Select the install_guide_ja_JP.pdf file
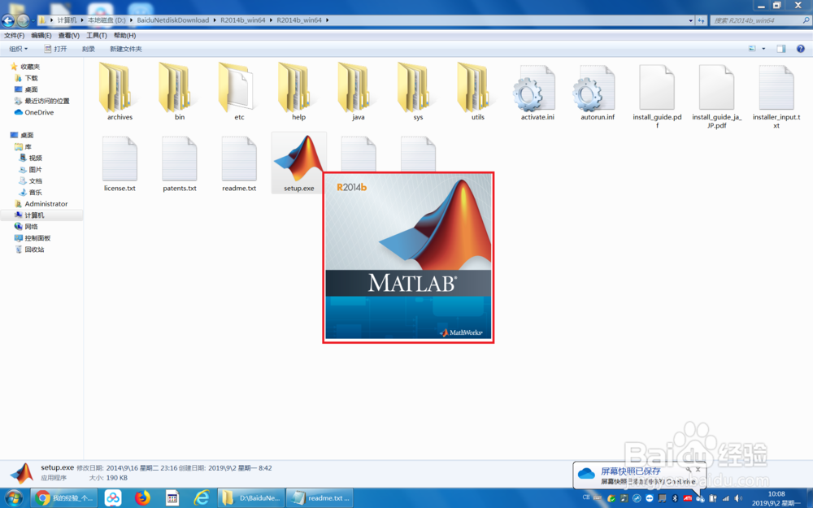813x508 pixels. point(716,96)
